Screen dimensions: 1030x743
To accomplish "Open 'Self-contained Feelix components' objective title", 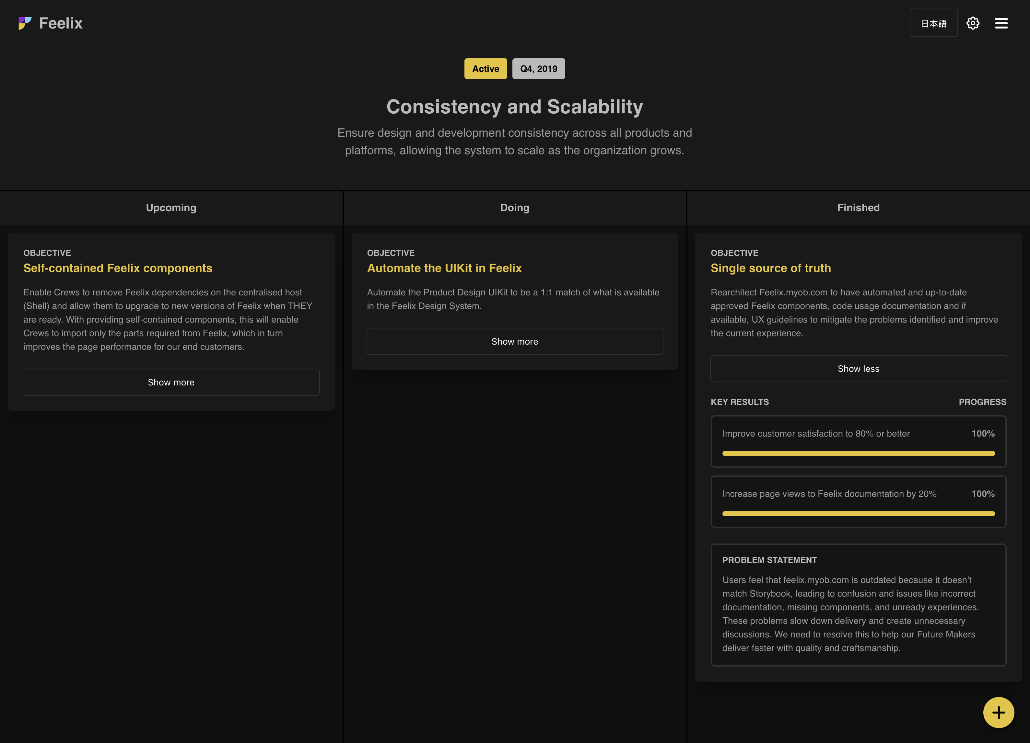I will [118, 268].
